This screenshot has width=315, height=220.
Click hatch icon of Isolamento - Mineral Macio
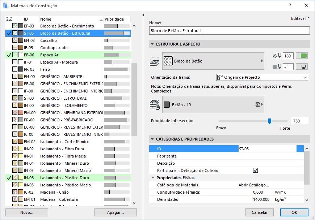(x=15, y=170)
